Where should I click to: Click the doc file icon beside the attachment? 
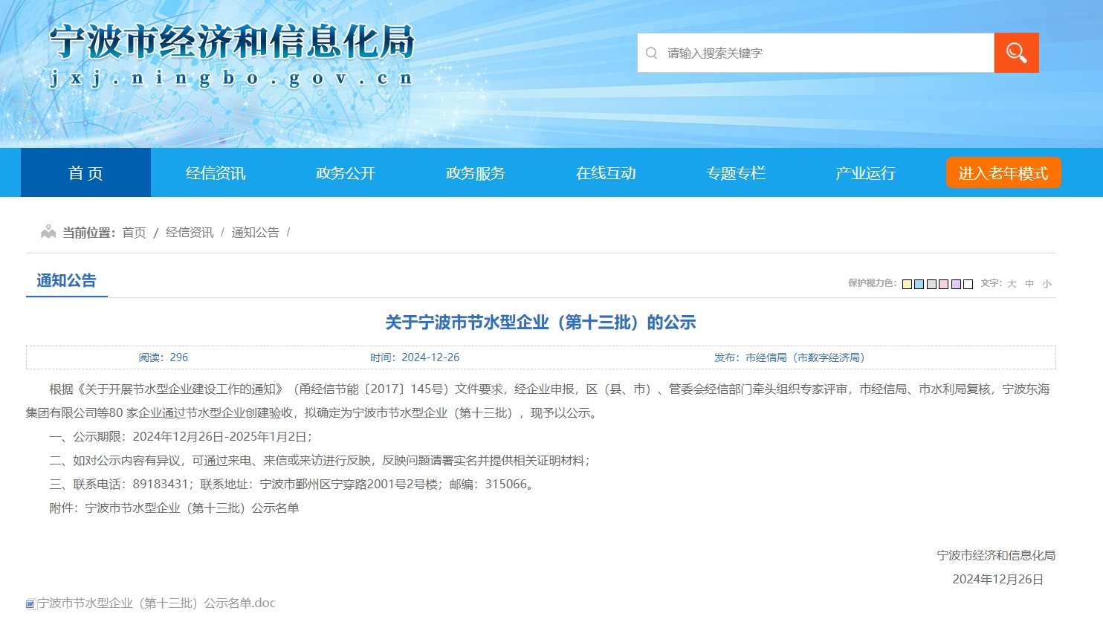click(31, 604)
